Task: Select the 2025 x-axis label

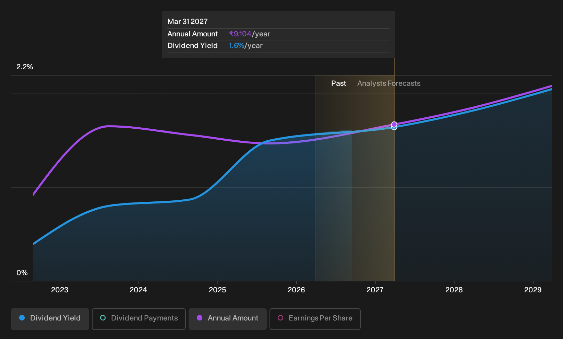Action: (x=217, y=290)
